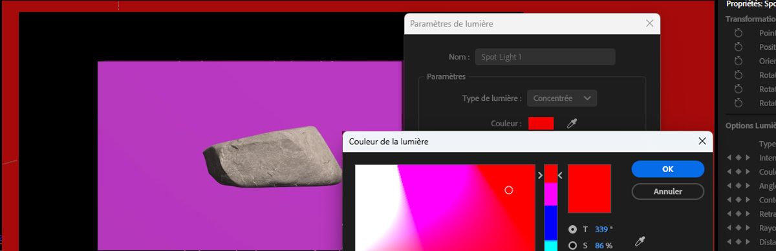Select the S (saturation) radio button
The width and height of the screenshot is (776, 251).
[x=572, y=245]
